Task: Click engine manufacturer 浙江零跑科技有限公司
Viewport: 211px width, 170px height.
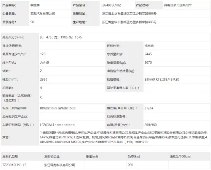Action: coord(59,165)
